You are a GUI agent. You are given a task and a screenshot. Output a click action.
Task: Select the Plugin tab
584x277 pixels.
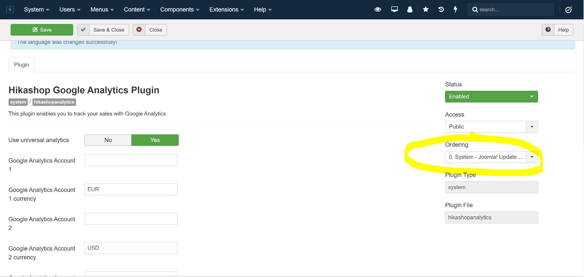click(x=22, y=65)
